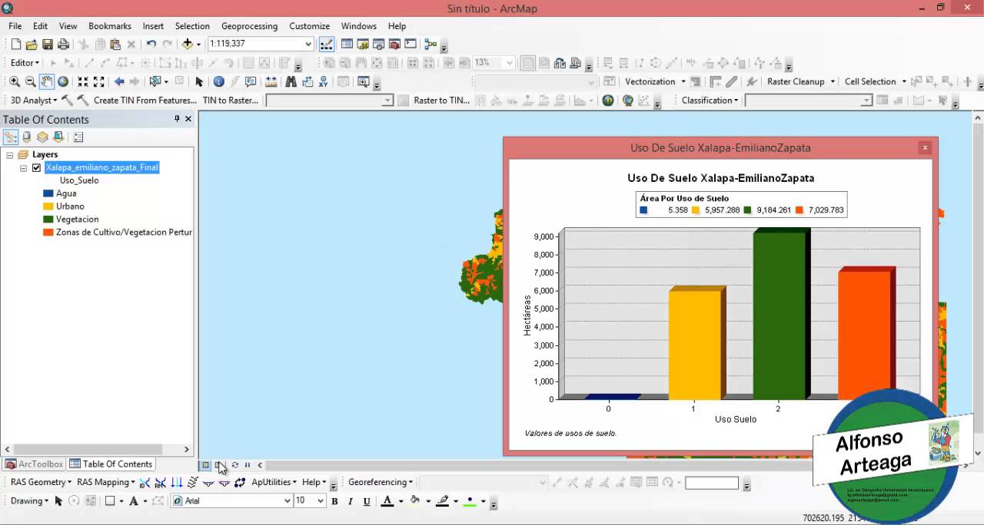The width and height of the screenshot is (984, 525).
Task: Open the Geoprocessing menu
Action: [x=249, y=26]
